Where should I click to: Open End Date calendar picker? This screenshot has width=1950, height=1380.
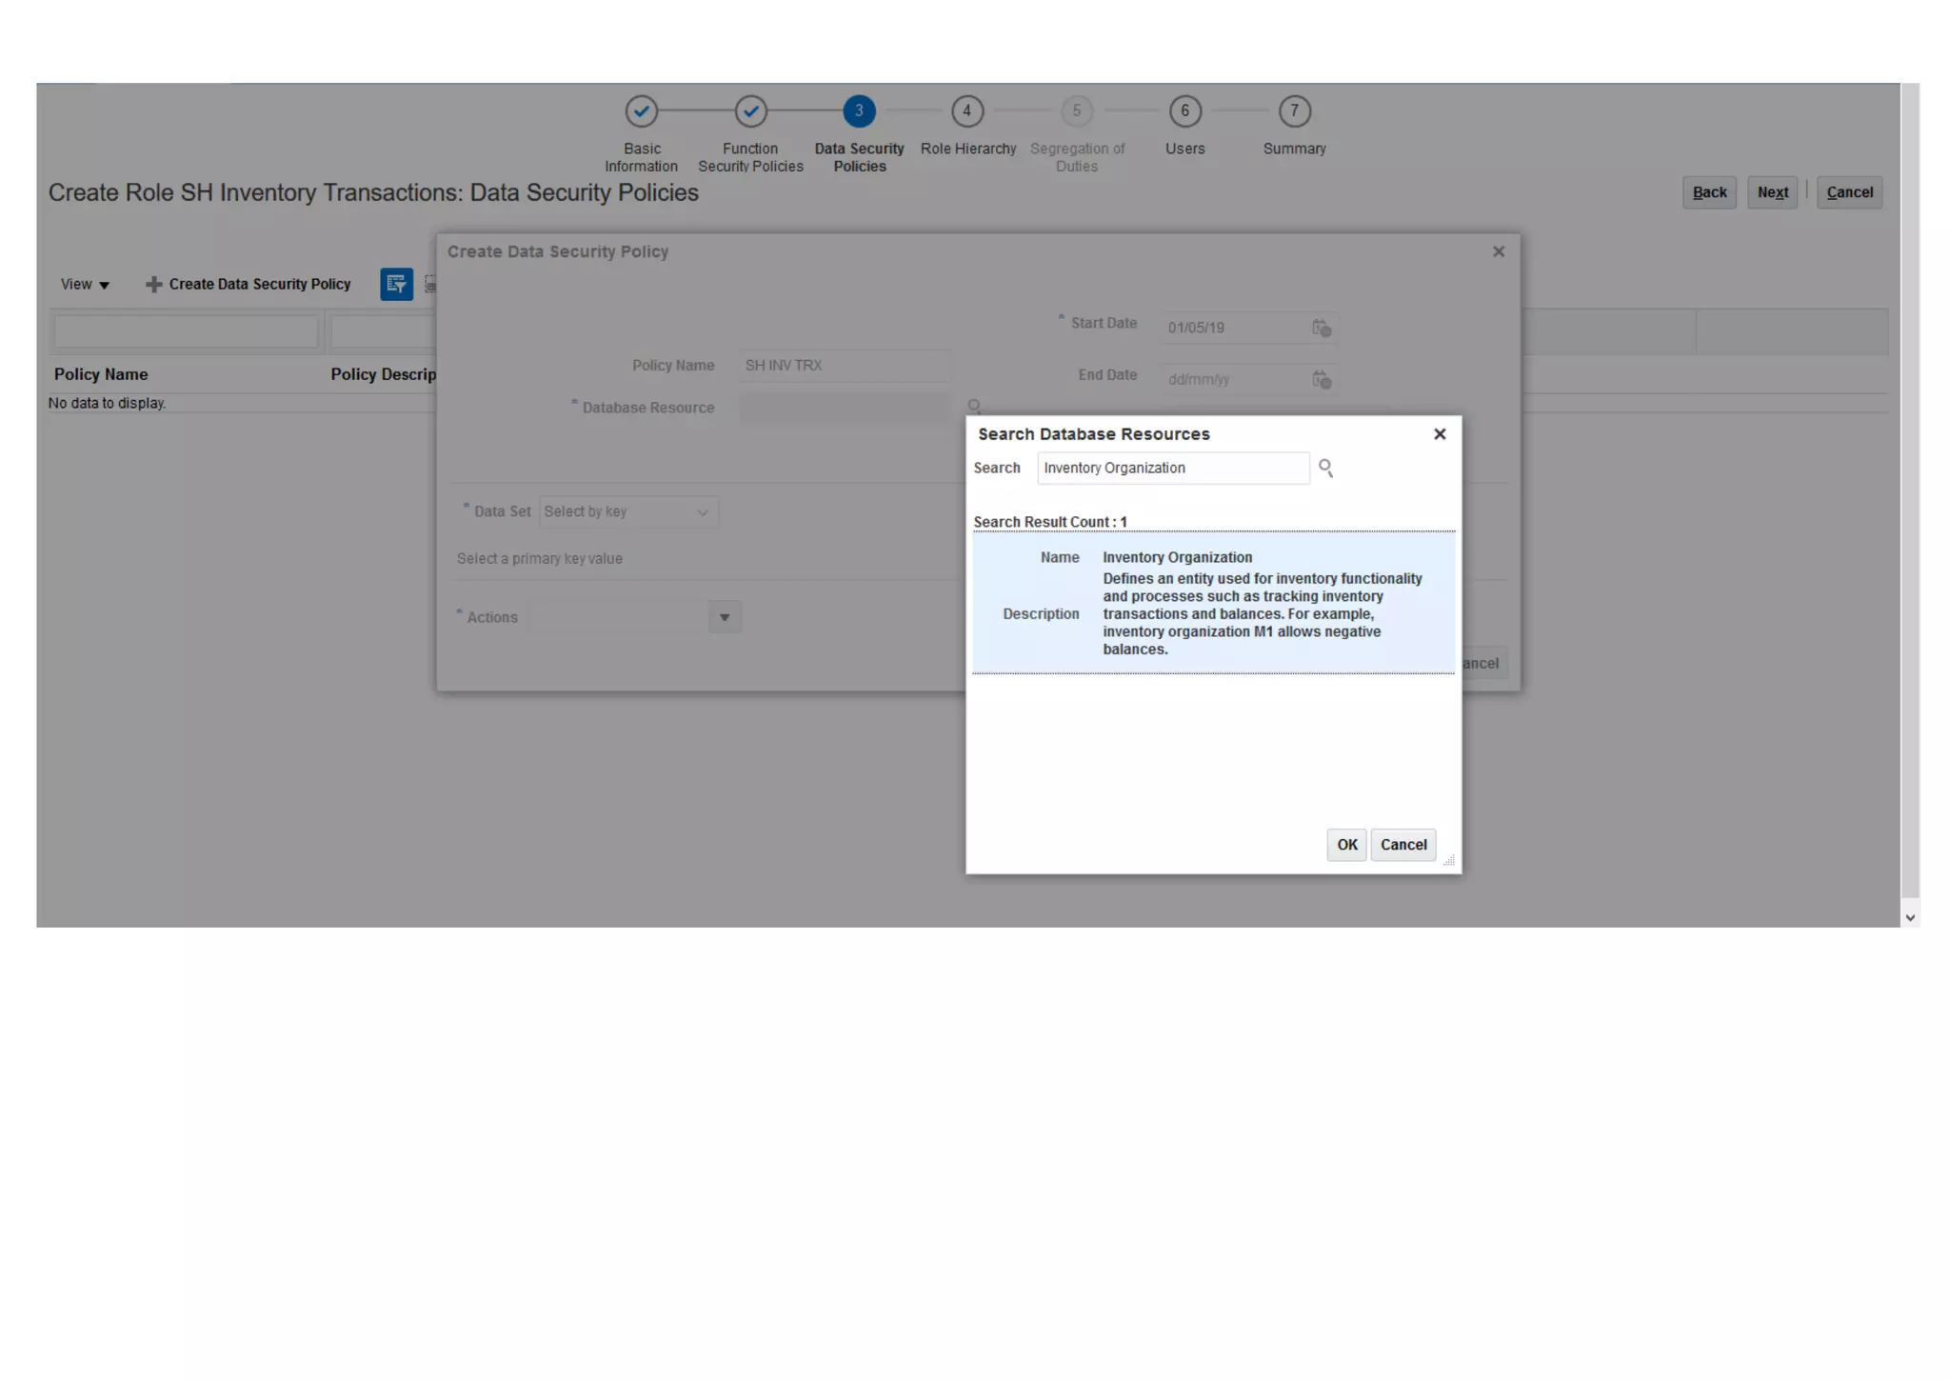(1322, 379)
